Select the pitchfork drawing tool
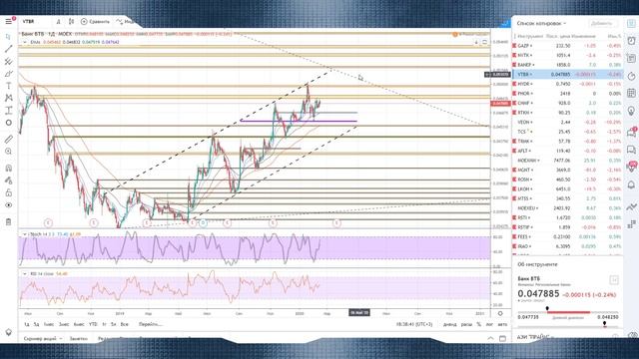639x359 pixels. click(x=9, y=62)
